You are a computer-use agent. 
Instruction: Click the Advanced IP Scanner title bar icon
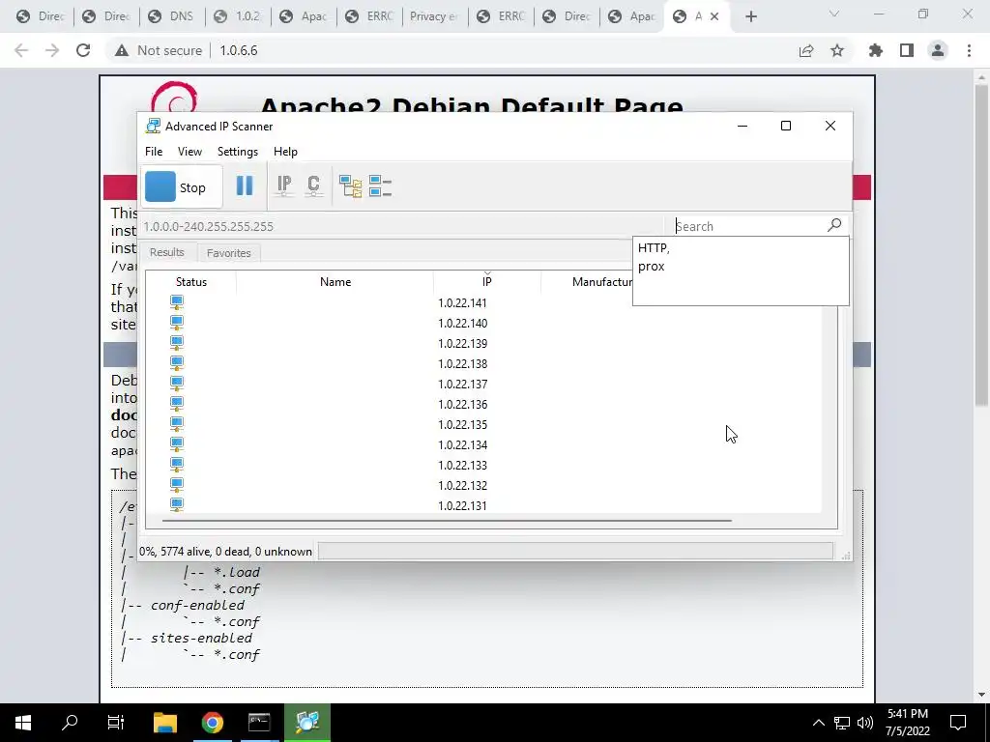click(152, 126)
